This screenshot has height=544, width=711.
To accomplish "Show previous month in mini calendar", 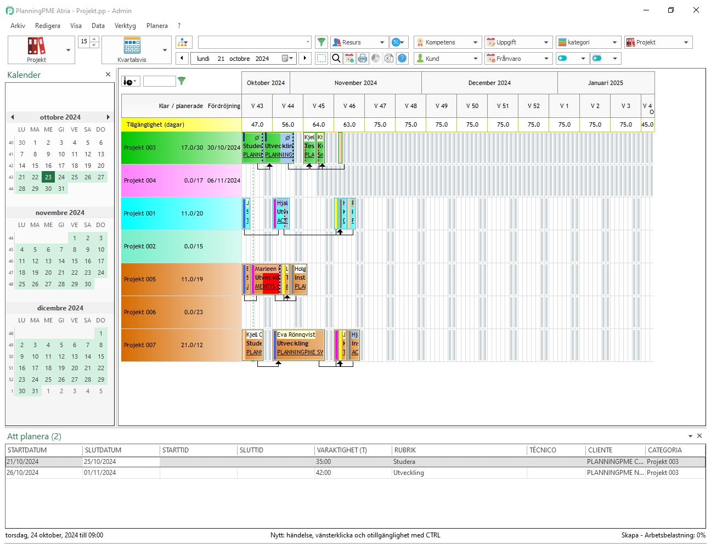I will pyautogui.click(x=12, y=117).
